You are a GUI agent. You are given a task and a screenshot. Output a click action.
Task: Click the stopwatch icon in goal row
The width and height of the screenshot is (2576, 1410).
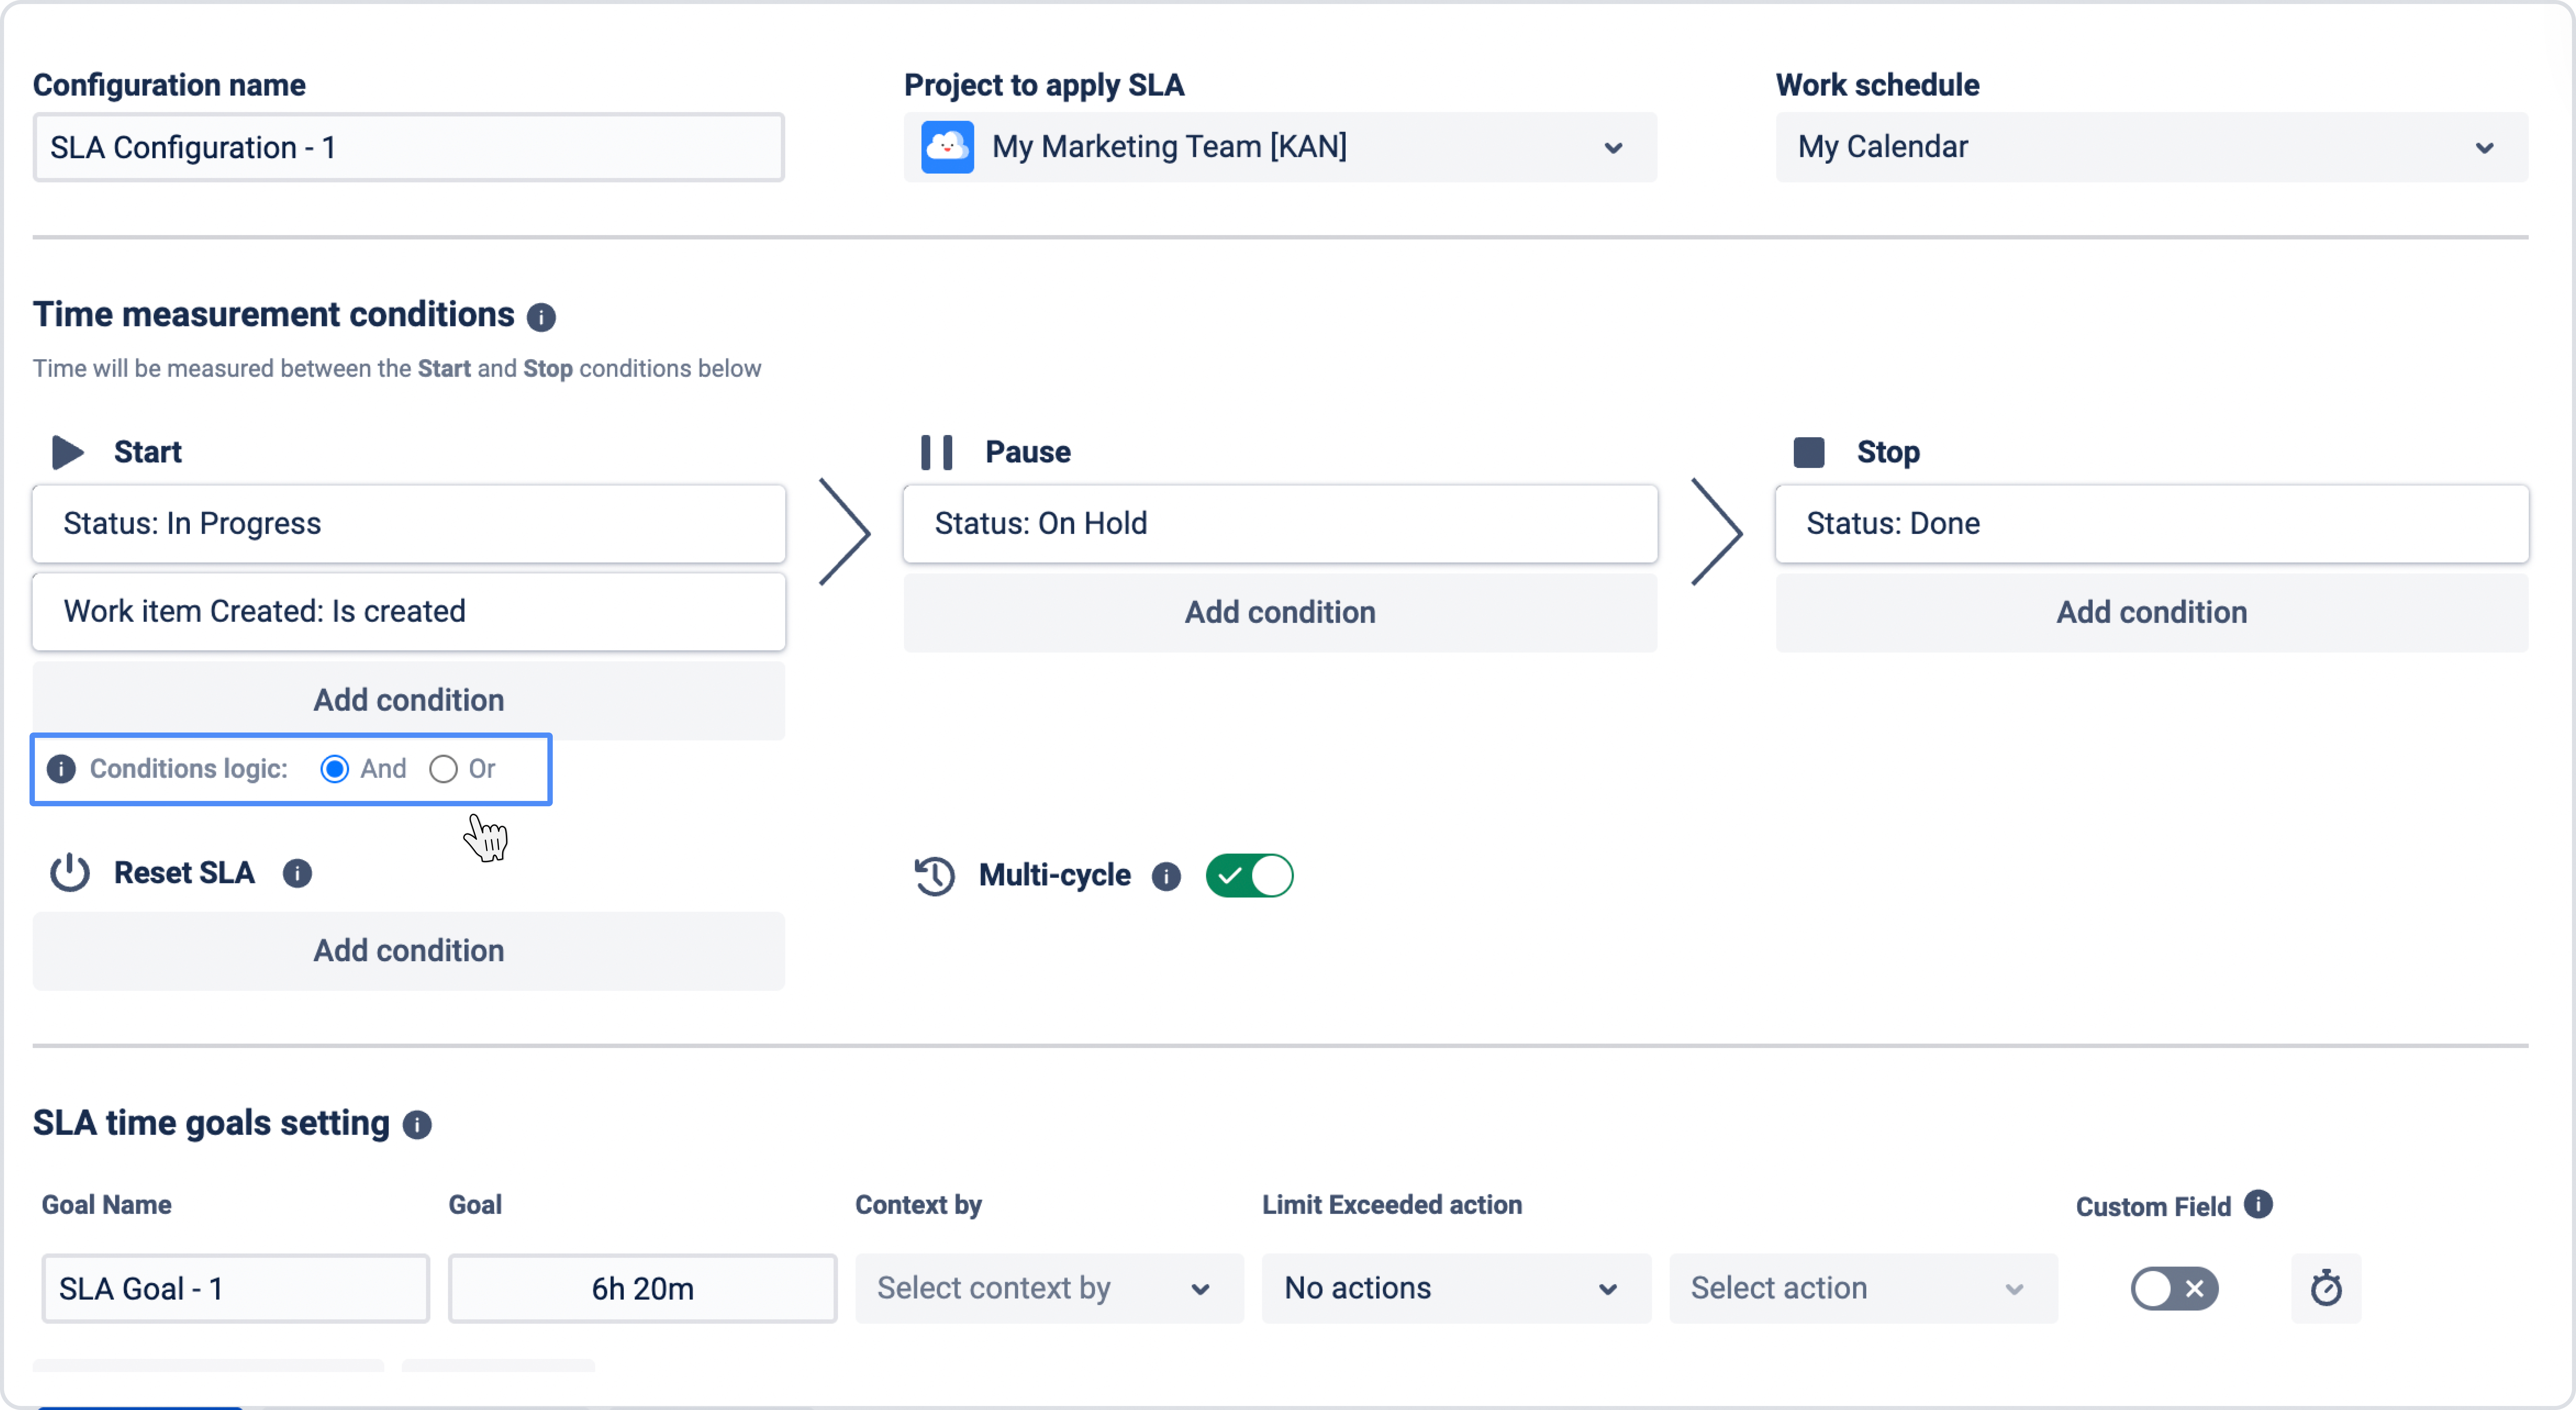coord(2326,1288)
